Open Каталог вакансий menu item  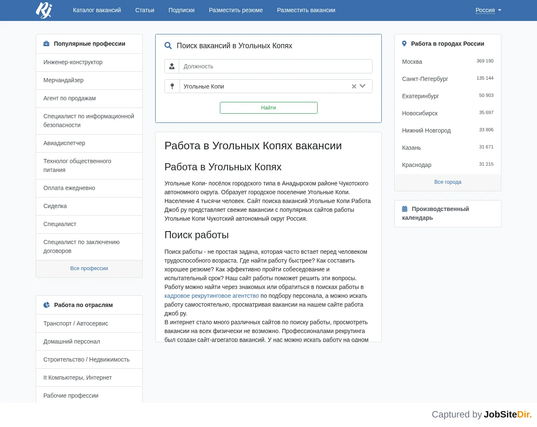pos(97,10)
